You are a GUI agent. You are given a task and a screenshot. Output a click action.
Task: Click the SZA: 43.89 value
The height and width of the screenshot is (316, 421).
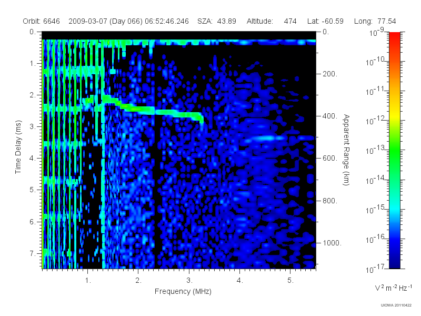[x=217, y=21]
